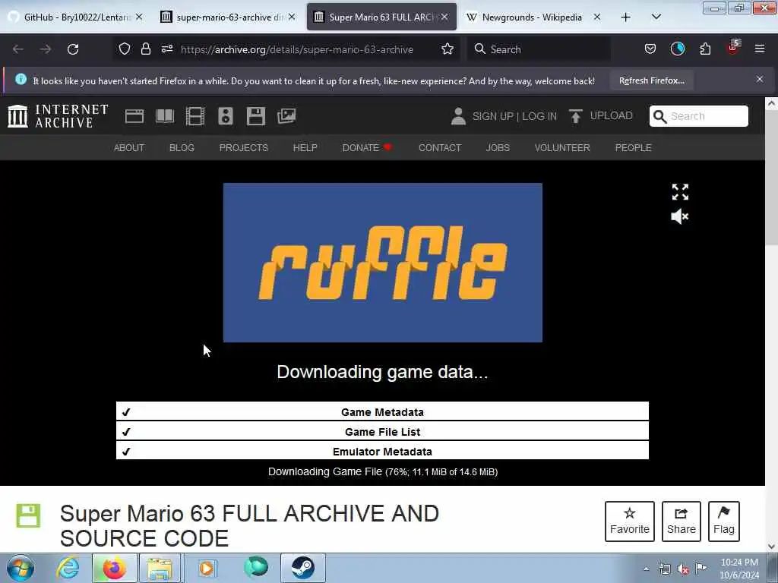Open the ABOUT menu item
The height and width of the screenshot is (583, 778).
(x=129, y=148)
